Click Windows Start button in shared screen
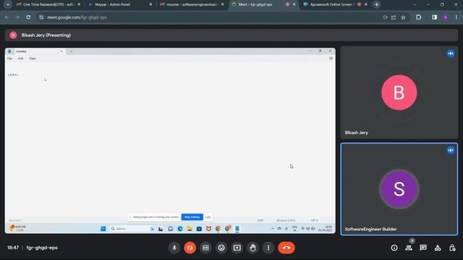The width and height of the screenshot is (463, 260). 103,228
